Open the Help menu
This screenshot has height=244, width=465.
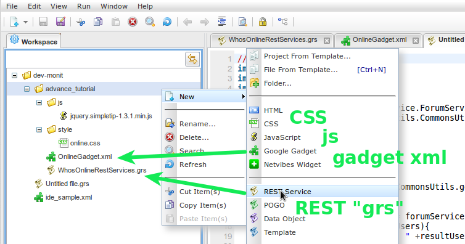click(145, 6)
